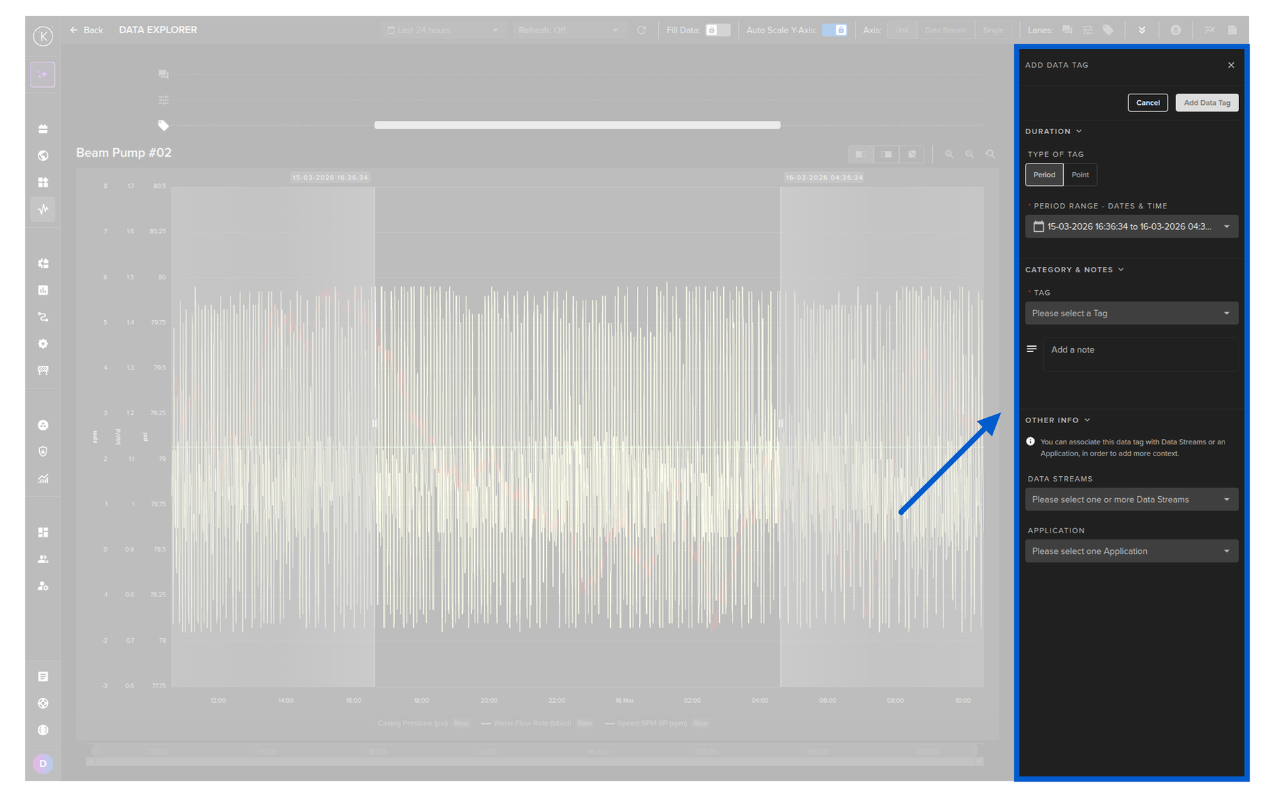Close the Add Data Tag panel
This screenshot has height=797, width=1275.
(1231, 65)
